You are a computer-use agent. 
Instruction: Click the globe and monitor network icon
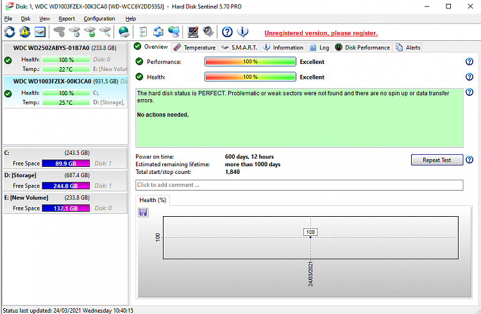coord(174,32)
